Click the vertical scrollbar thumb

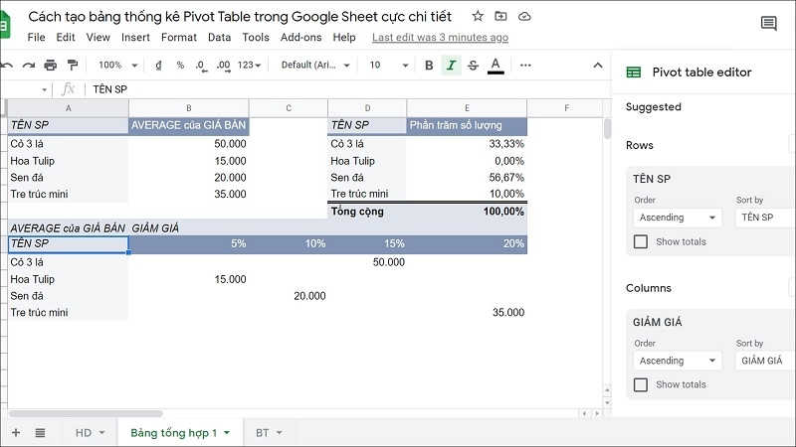point(607,128)
